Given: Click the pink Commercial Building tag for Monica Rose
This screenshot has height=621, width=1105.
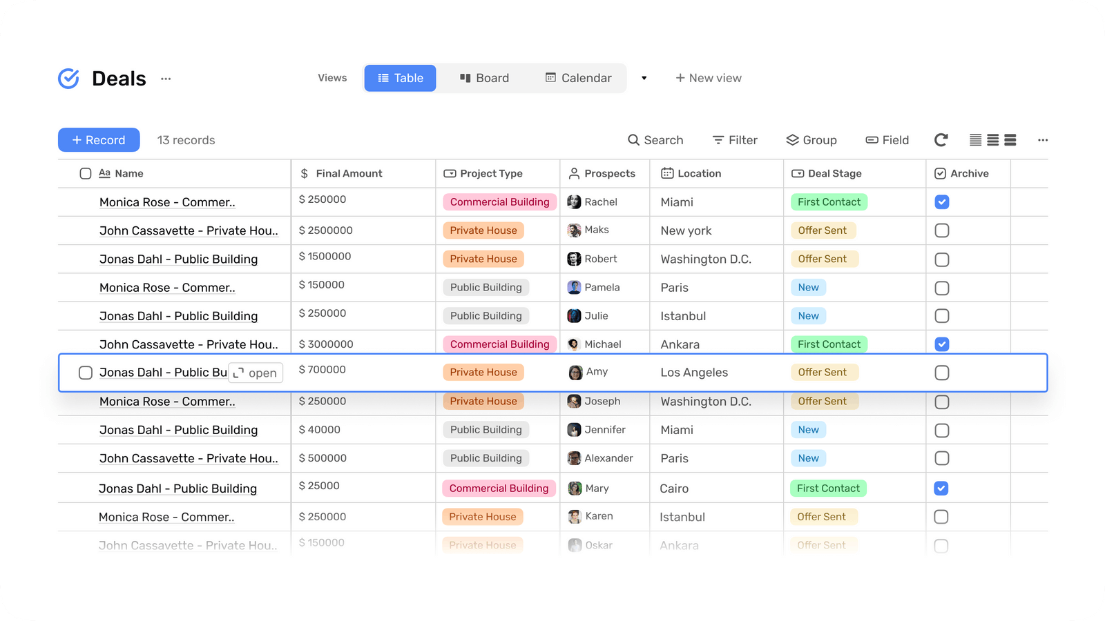Looking at the screenshot, I should point(499,201).
